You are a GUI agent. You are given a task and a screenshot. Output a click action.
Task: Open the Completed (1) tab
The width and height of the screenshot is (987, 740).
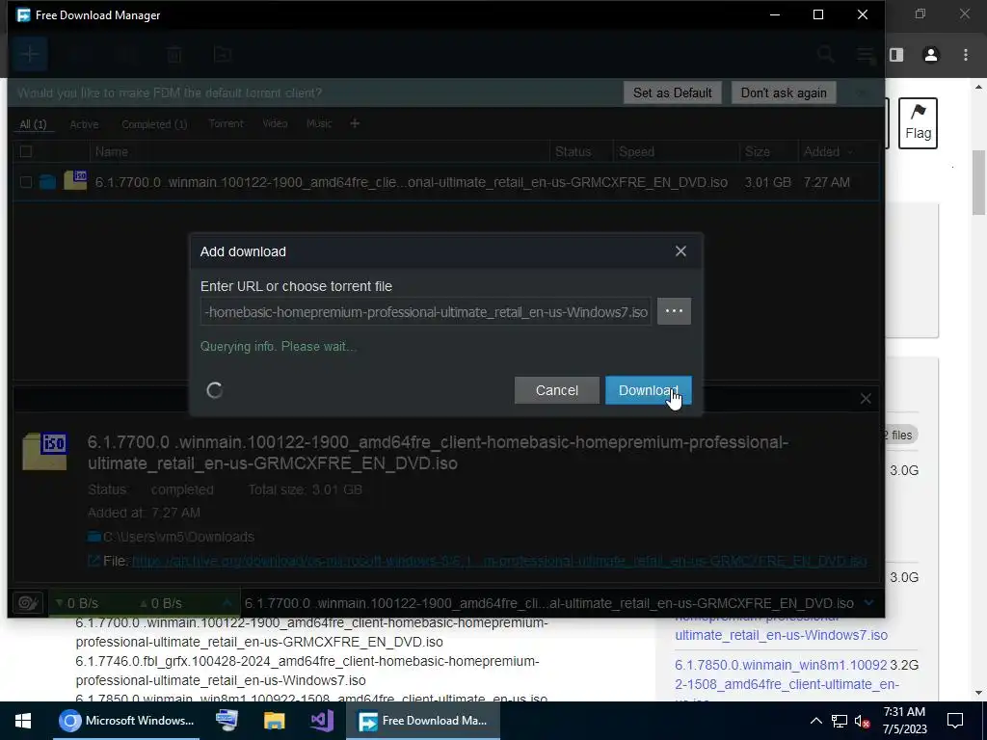pyautogui.click(x=154, y=124)
